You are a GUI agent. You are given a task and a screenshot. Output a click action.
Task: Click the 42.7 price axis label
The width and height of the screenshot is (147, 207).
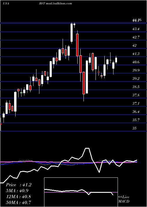click(136, 37)
